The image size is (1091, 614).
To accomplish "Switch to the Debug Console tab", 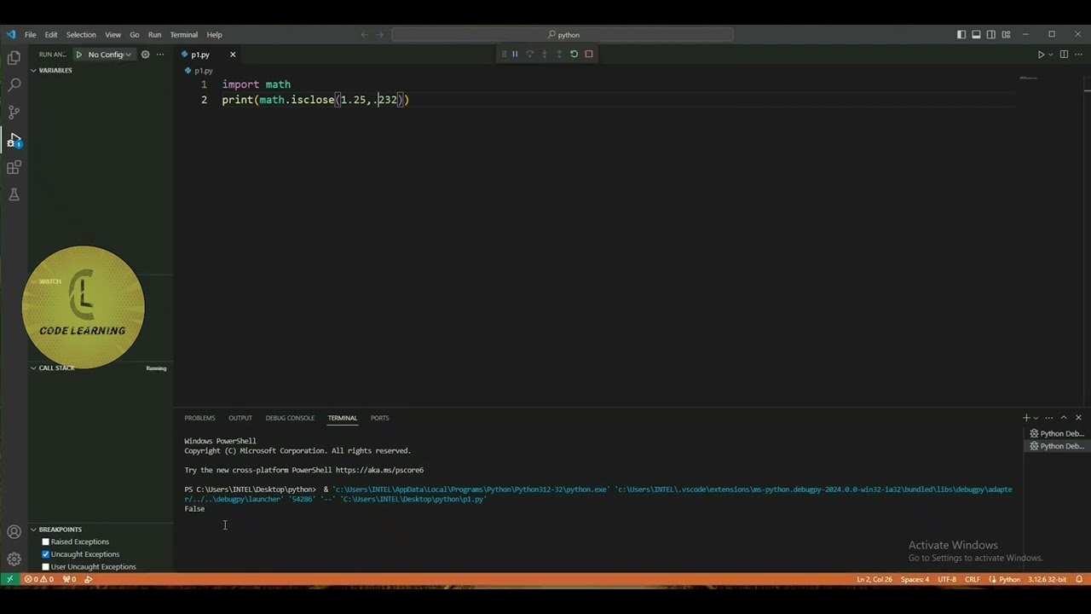I will coord(290,418).
